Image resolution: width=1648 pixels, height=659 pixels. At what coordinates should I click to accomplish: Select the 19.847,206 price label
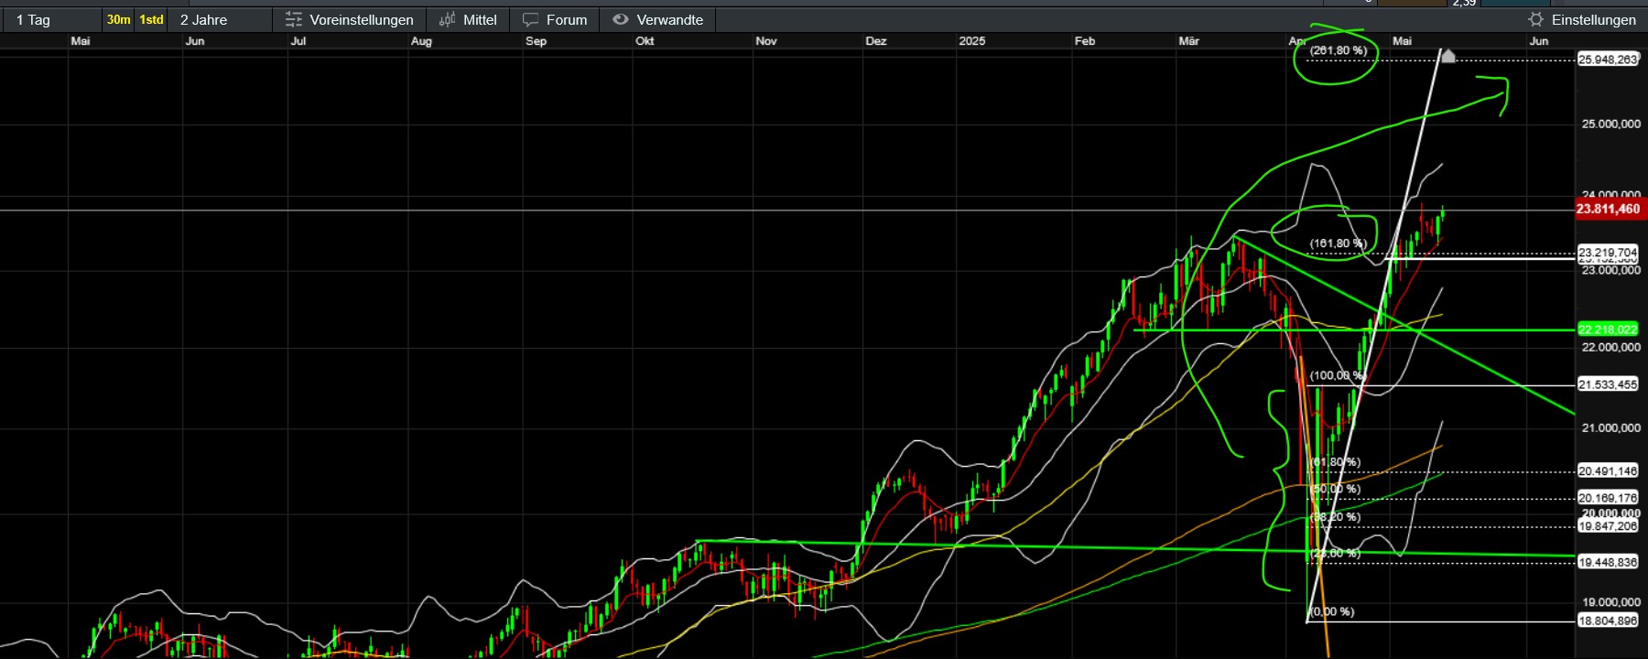[x=1608, y=526]
